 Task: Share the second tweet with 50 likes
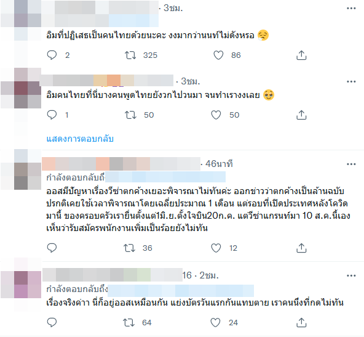tap(301, 115)
